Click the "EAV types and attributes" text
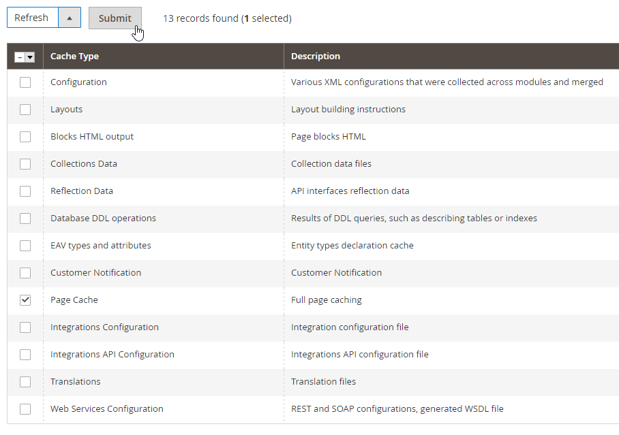619x435 pixels. 101,245
